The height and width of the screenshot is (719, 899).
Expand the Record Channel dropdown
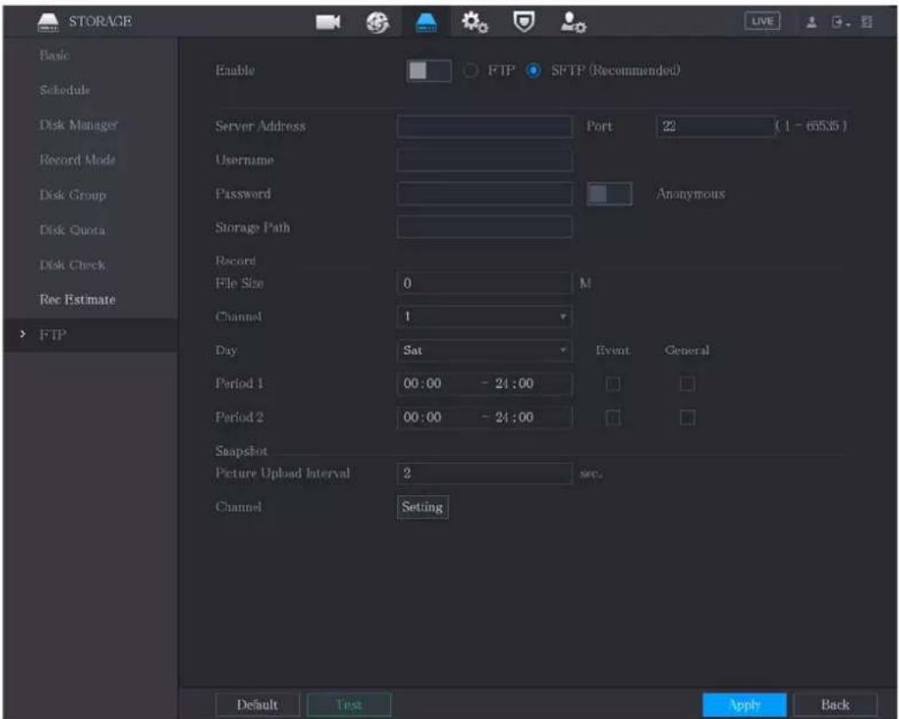484,316
